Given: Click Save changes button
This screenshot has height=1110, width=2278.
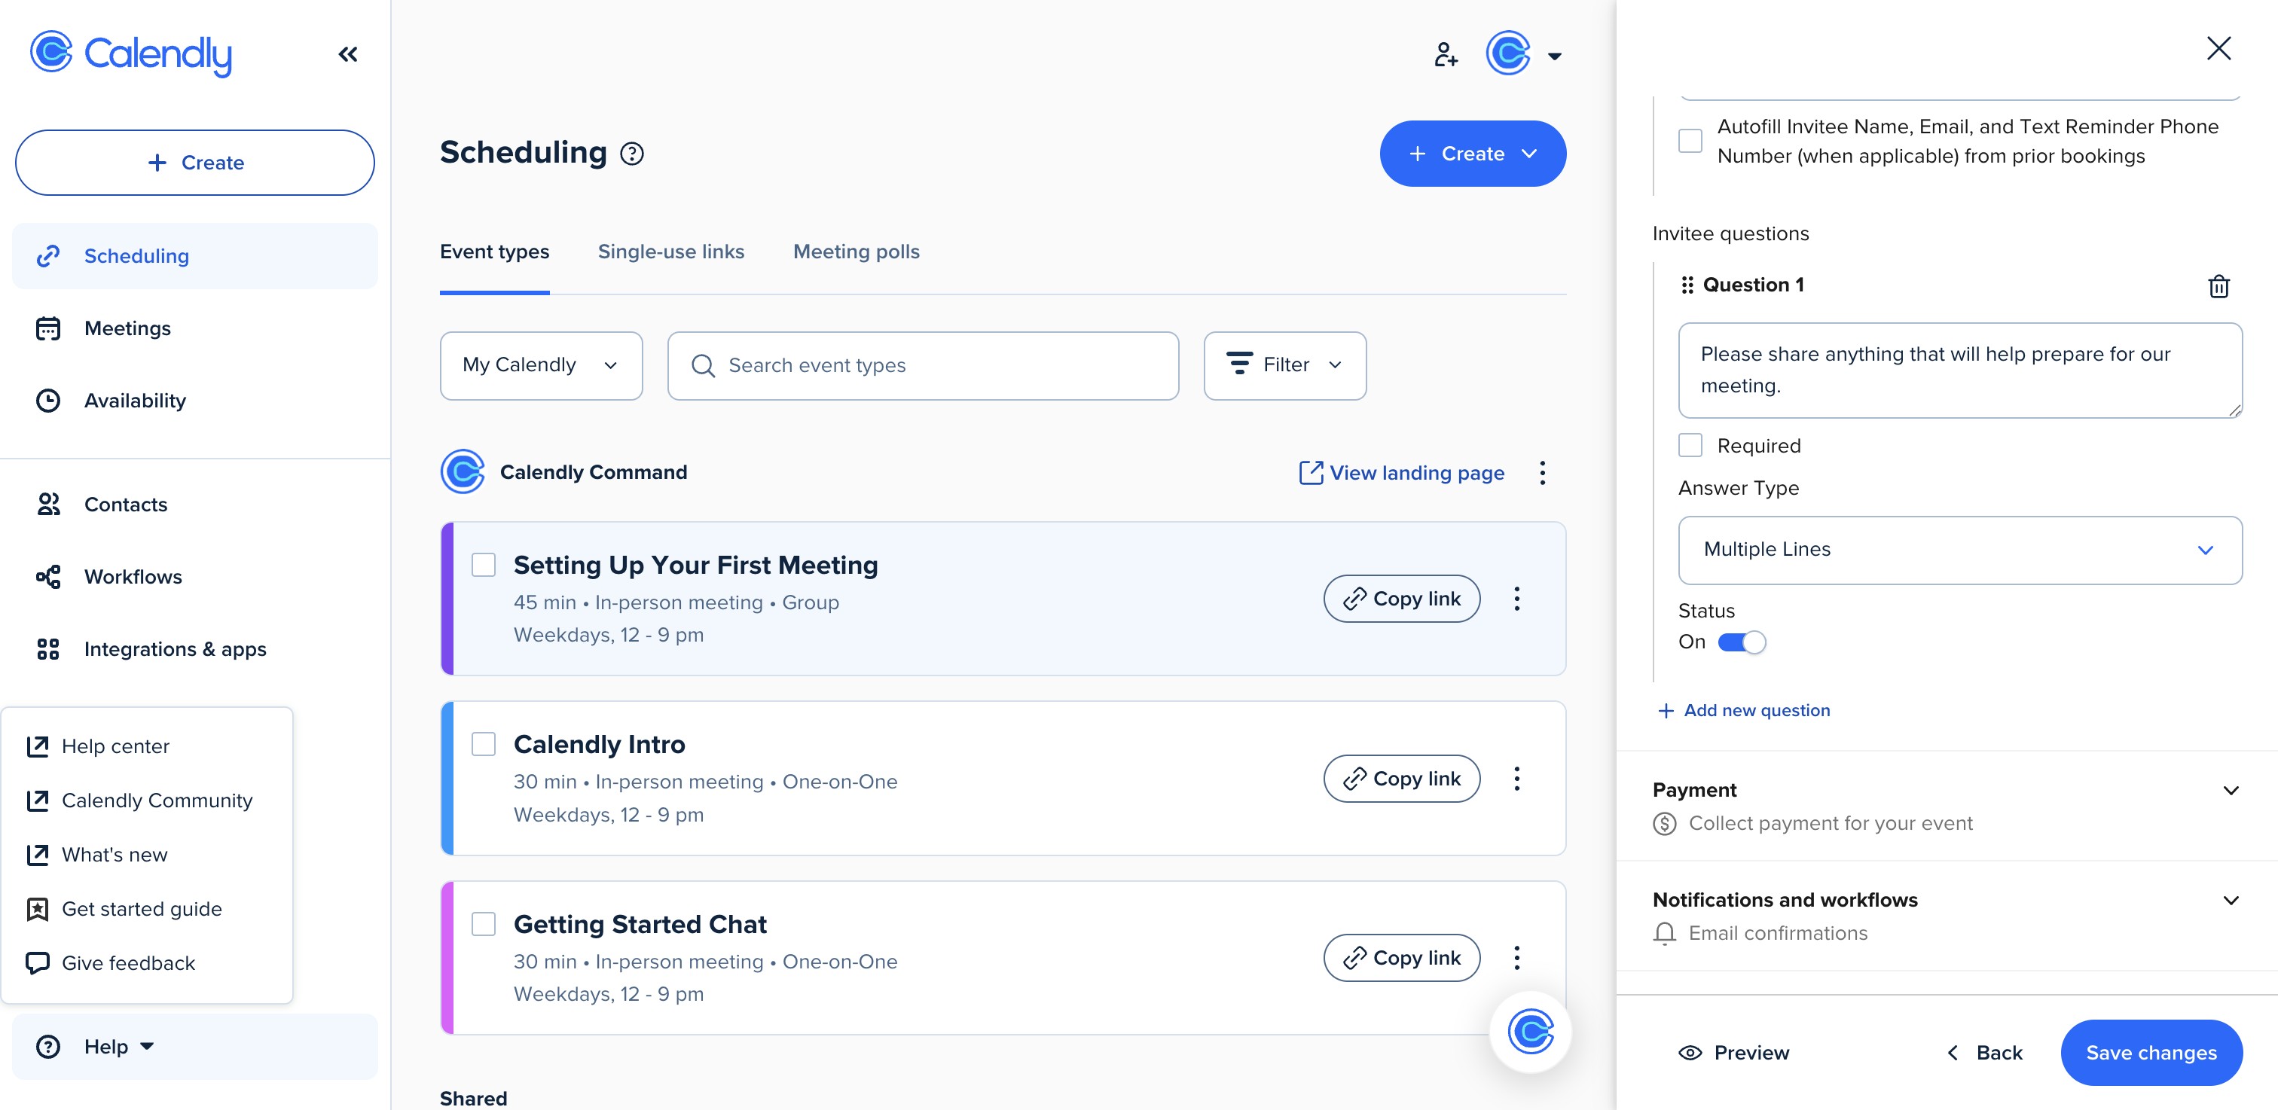Looking at the screenshot, I should (2151, 1053).
